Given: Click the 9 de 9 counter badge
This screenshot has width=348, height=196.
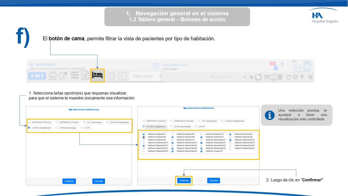Looking at the screenshot, I should 37,76.
